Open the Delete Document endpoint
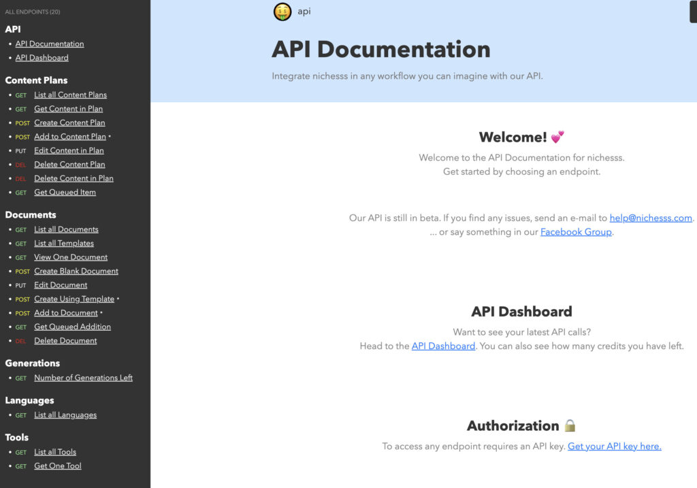Image resolution: width=697 pixels, height=488 pixels. [x=65, y=340]
